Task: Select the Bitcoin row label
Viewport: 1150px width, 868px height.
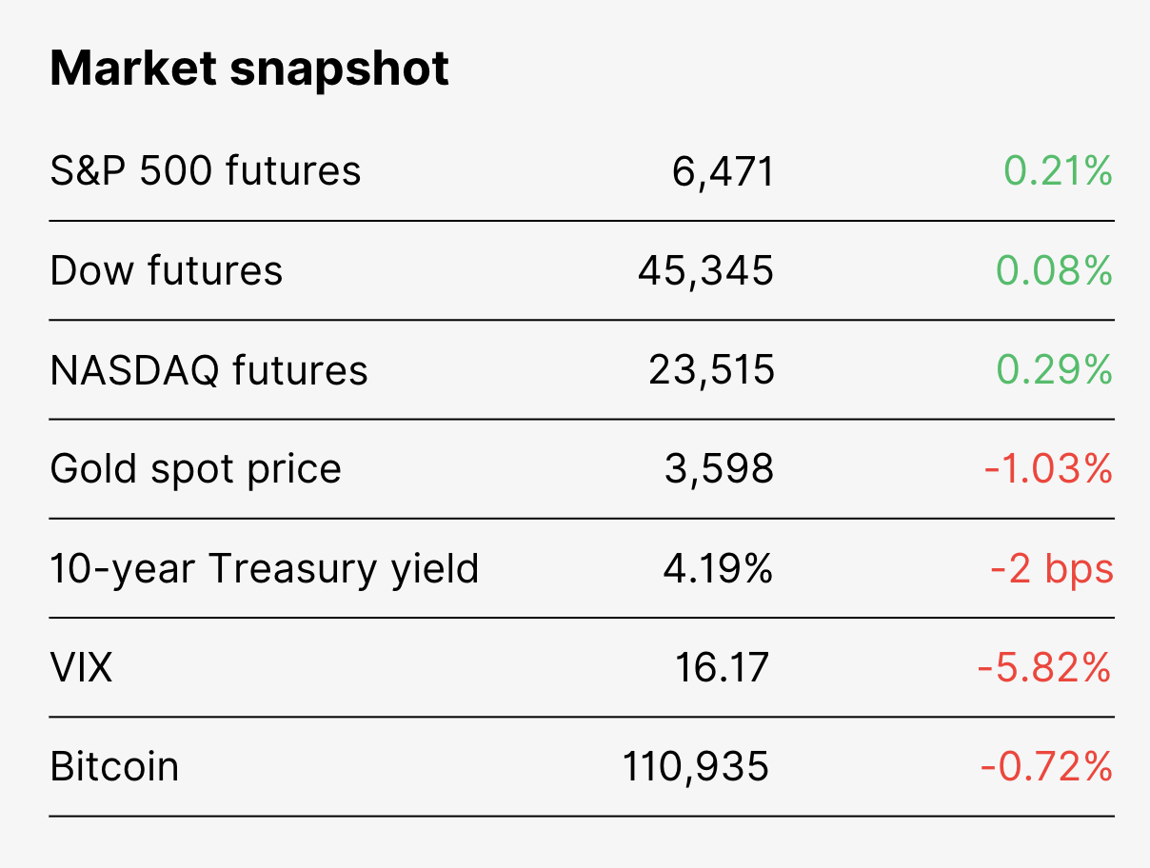Action: pyautogui.click(x=114, y=766)
